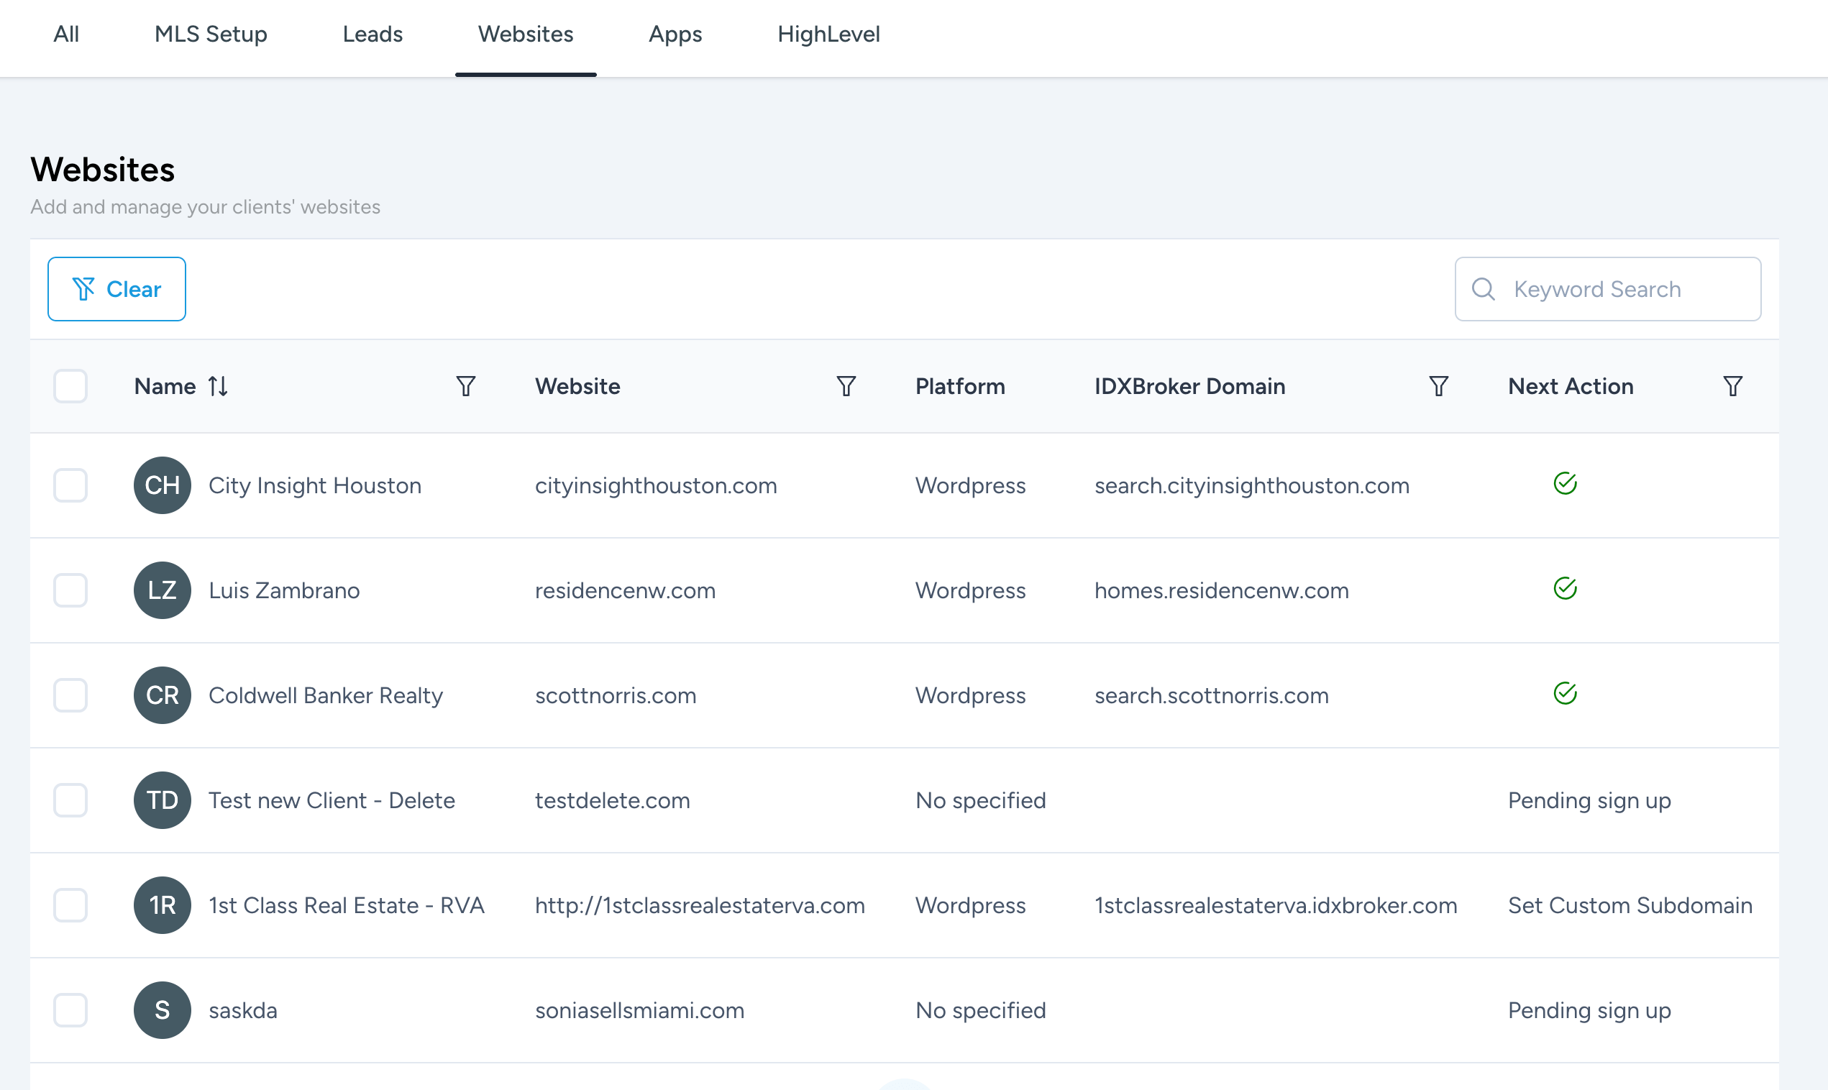Click the sort arrows next to Name
This screenshot has height=1090, width=1828.
coord(218,386)
